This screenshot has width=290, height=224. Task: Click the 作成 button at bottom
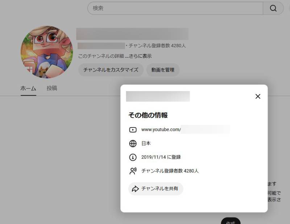coord(231,221)
